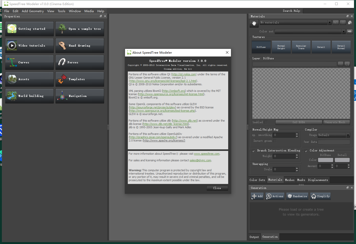
Task: Switch to the Displacements tab
Action: (318, 180)
